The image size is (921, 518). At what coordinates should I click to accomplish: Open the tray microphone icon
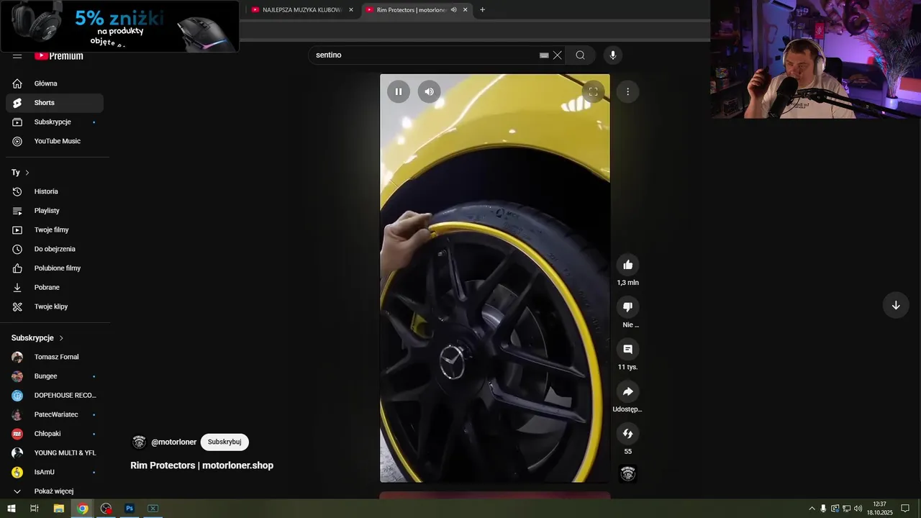[823, 509]
